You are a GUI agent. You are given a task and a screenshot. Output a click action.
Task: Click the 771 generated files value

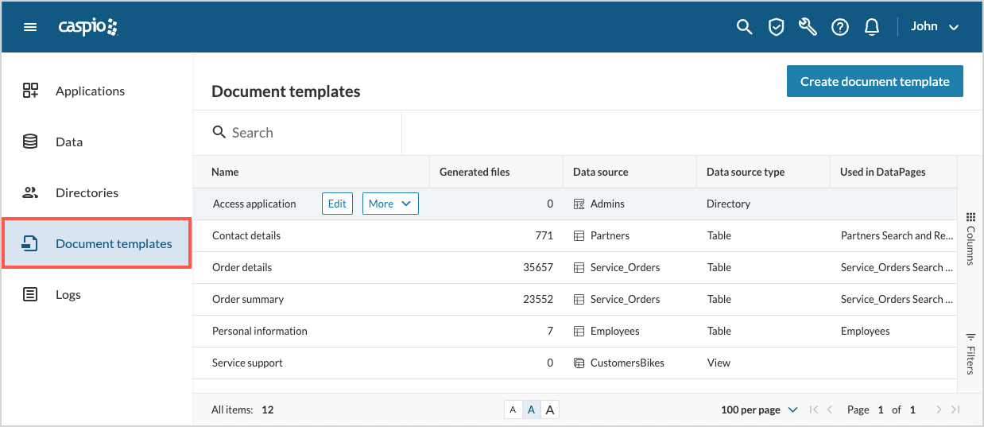tap(544, 235)
